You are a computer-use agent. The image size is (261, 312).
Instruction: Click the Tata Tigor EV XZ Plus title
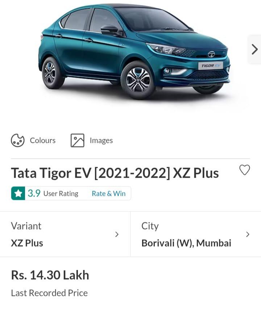115,173
